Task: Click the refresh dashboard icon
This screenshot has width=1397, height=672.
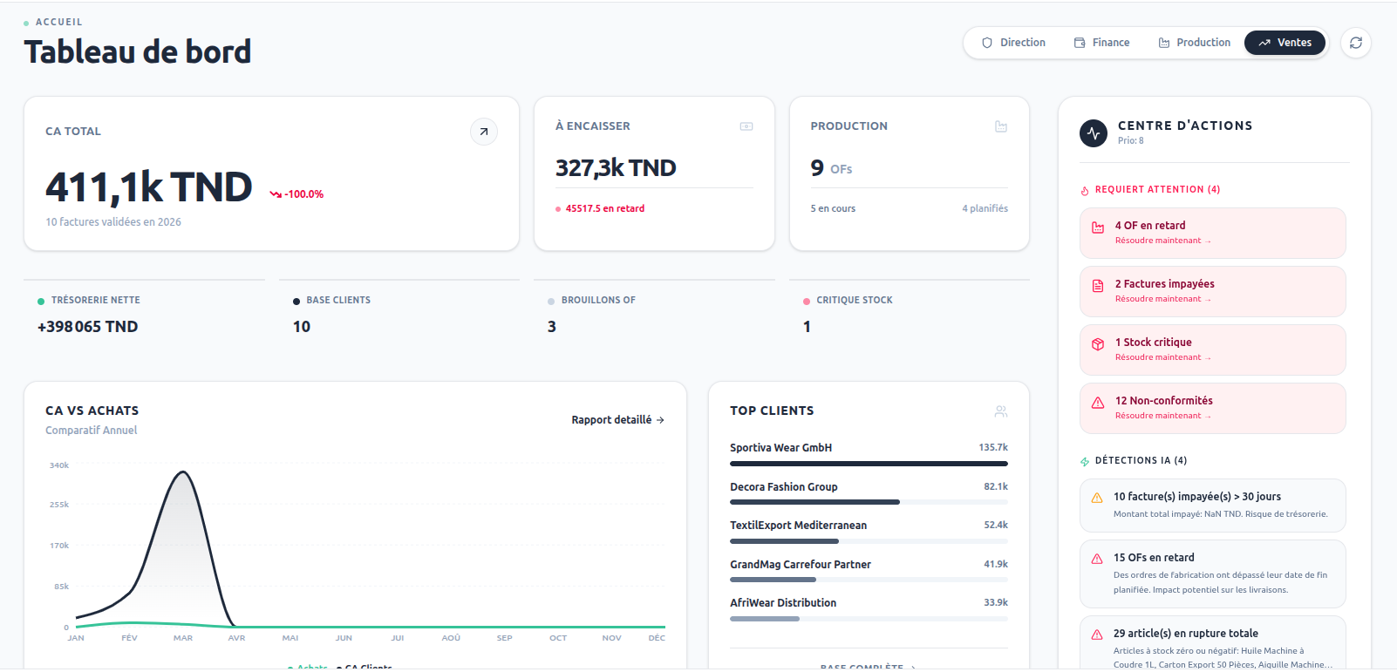Action: (1355, 43)
